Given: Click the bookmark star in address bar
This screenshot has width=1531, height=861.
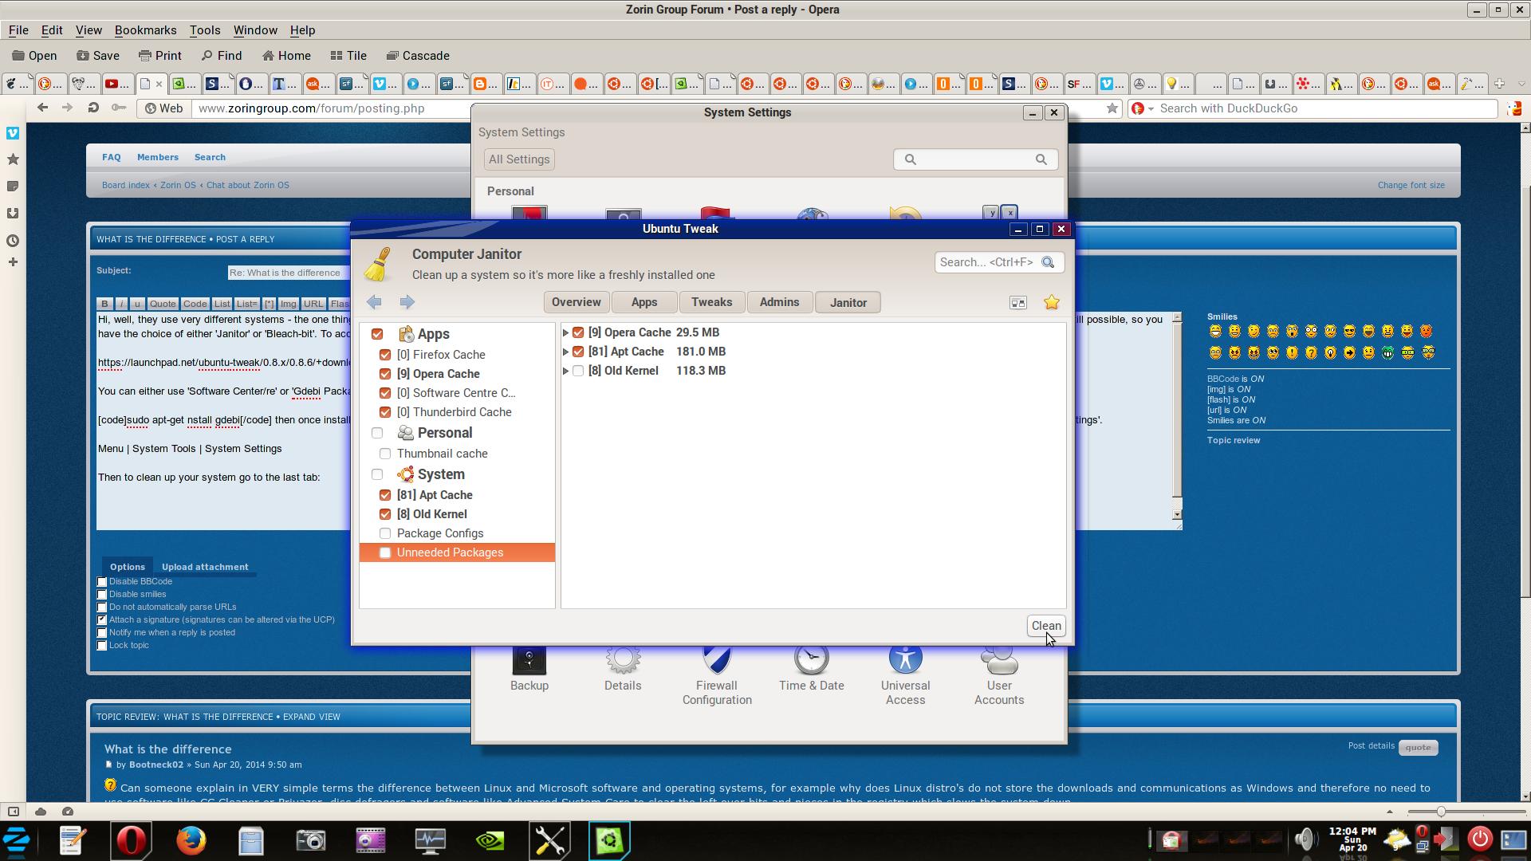Looking at the screenshot, I should [1112, 108].
